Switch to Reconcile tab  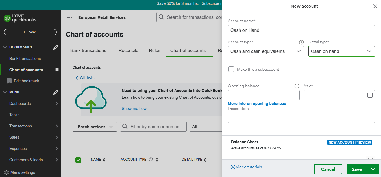pyautogui.click(x=129, y=51)
